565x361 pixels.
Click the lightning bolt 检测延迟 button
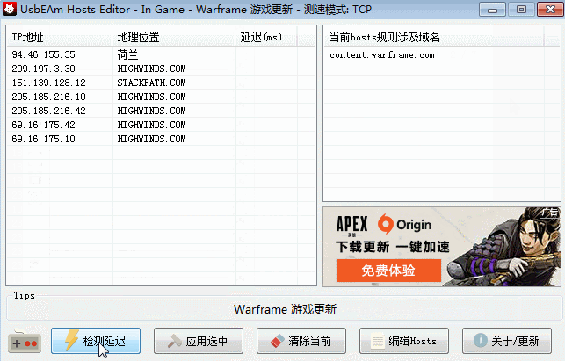tap(95, 341)
